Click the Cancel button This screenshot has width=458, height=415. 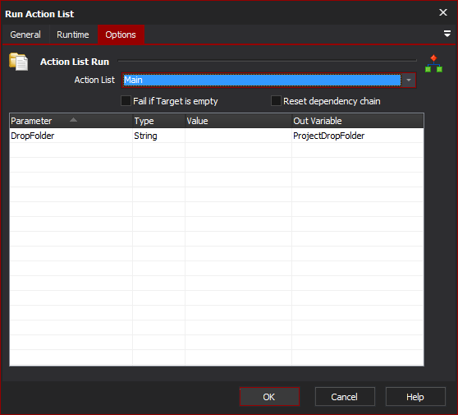(345, 397)
